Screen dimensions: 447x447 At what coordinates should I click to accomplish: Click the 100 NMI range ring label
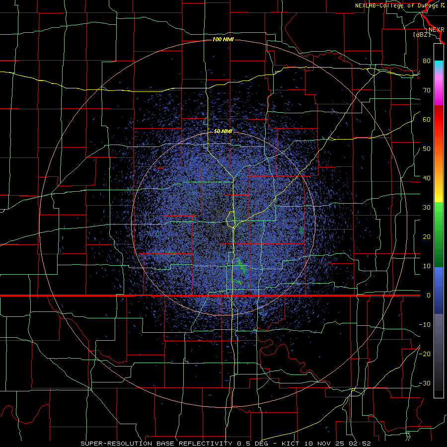[x=223, y=39]
